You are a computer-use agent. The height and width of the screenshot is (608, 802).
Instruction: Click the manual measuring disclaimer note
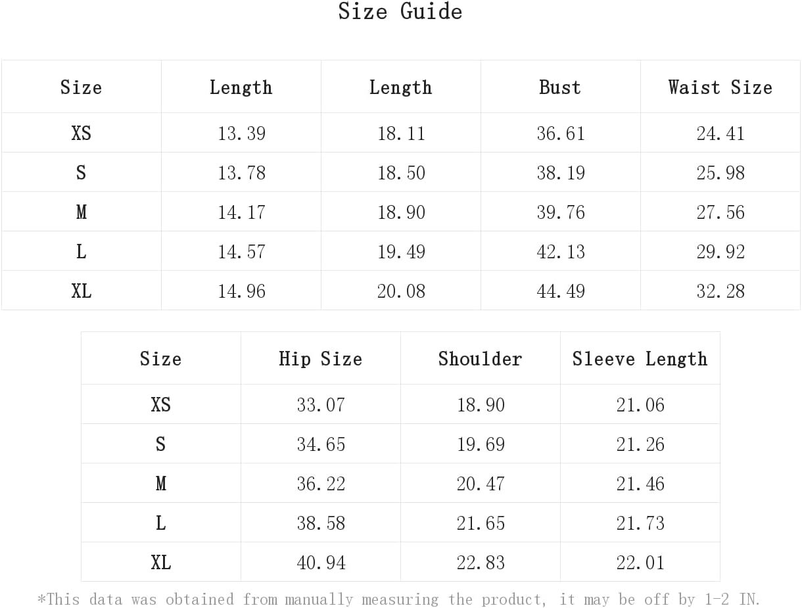click(x=399, y=599)
